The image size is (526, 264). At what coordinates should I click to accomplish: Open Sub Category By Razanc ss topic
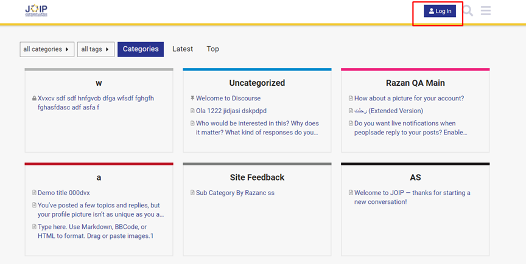coord(235,193)
